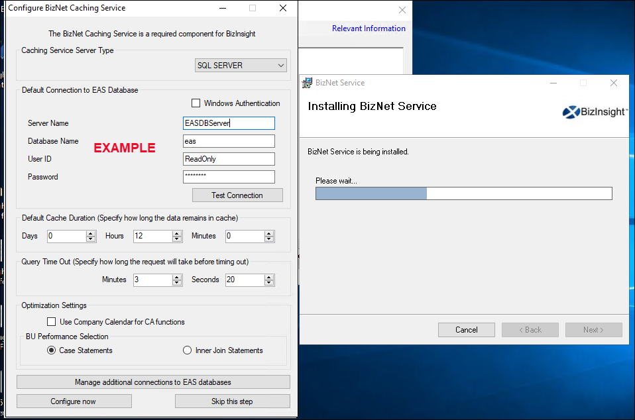Enable Windows Authentication checkbox
The width and height of the screenshot is (635, 420).
[x=196, y=103]
